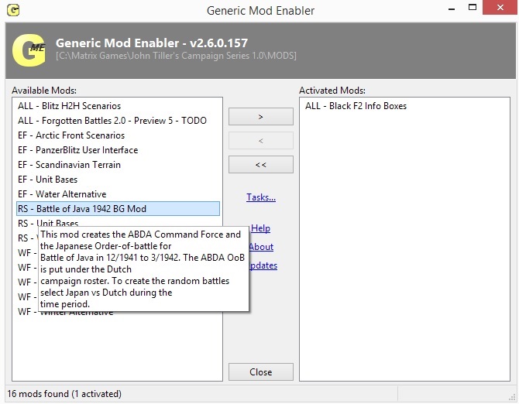The height and width of the screenshot is (404, 519).
Task: Maximize the Generic Mod Enabler window
Action: click(473, 7)
